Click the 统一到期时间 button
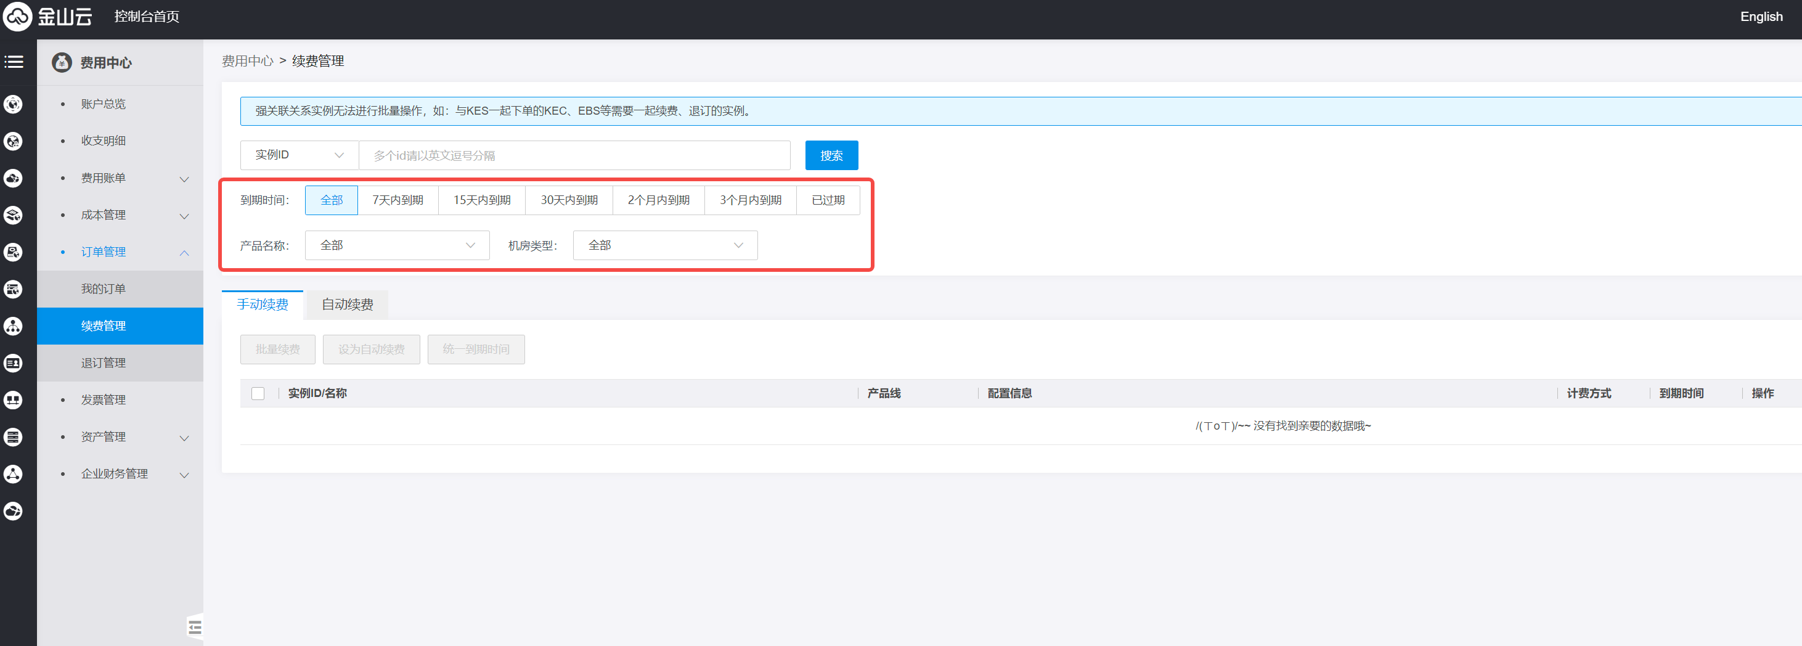1802x646 pixels. pos(476,350)
